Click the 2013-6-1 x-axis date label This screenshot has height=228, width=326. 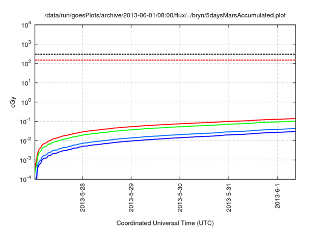coord(278,196)
